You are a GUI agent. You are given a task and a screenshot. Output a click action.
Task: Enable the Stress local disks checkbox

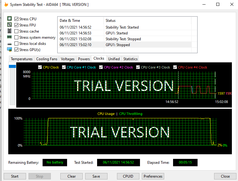point(17,44)
